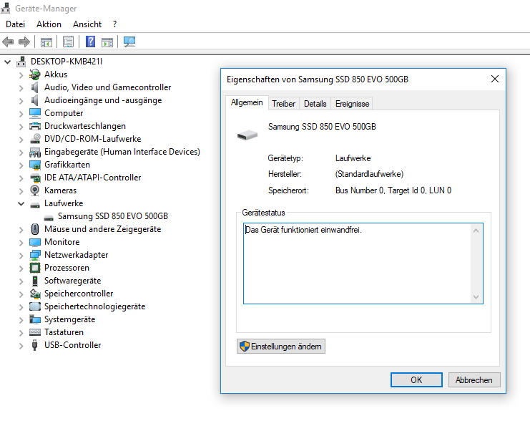This screenshot has height=421, width=530.
Task: Expand the Eingabegeräte (Human Interface Devices) node
Action: click(21, 153)
